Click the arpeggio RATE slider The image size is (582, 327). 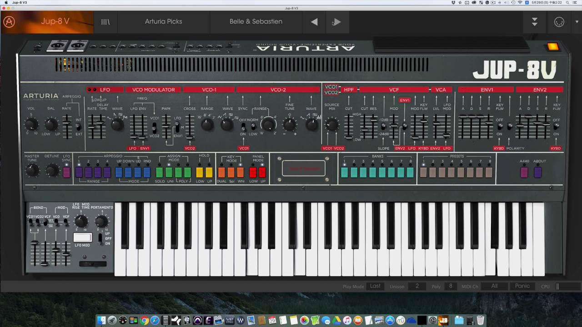point(67,126)
